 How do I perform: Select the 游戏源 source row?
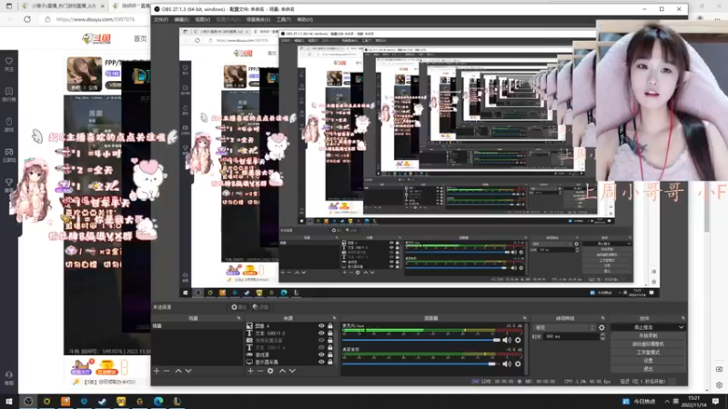point(288,354)
